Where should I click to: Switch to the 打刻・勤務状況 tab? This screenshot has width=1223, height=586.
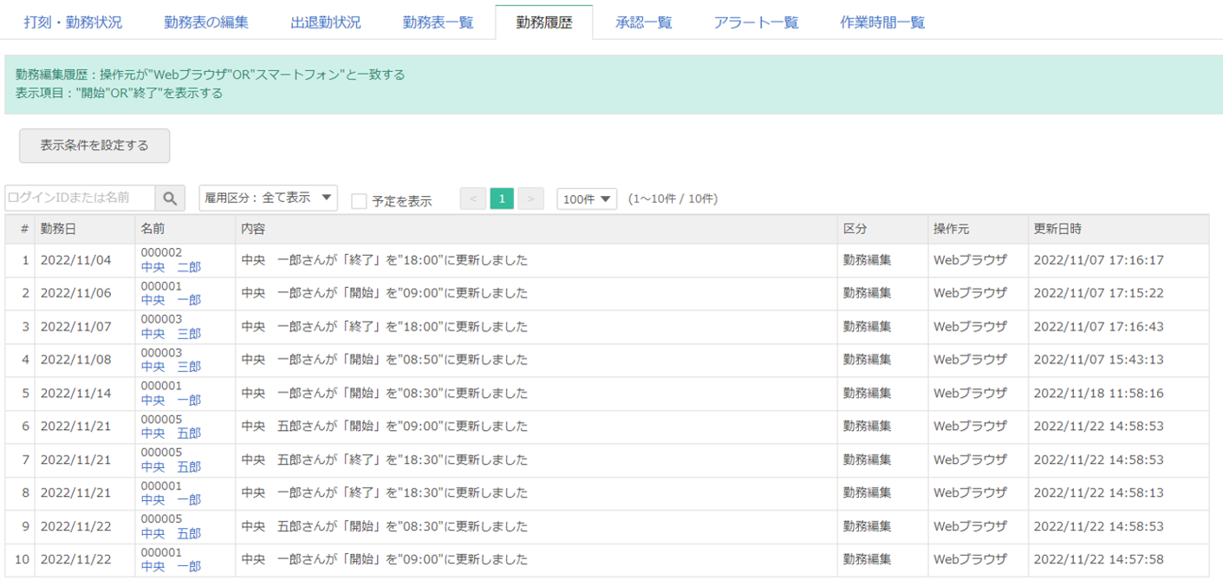point(73,23)
